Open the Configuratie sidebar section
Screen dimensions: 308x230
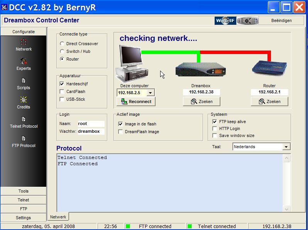(x=24, y=32)
